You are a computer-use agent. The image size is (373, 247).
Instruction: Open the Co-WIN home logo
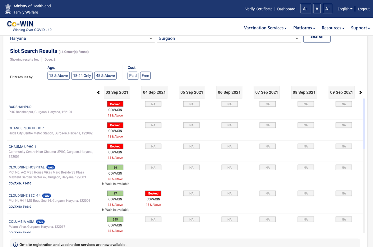29,26
